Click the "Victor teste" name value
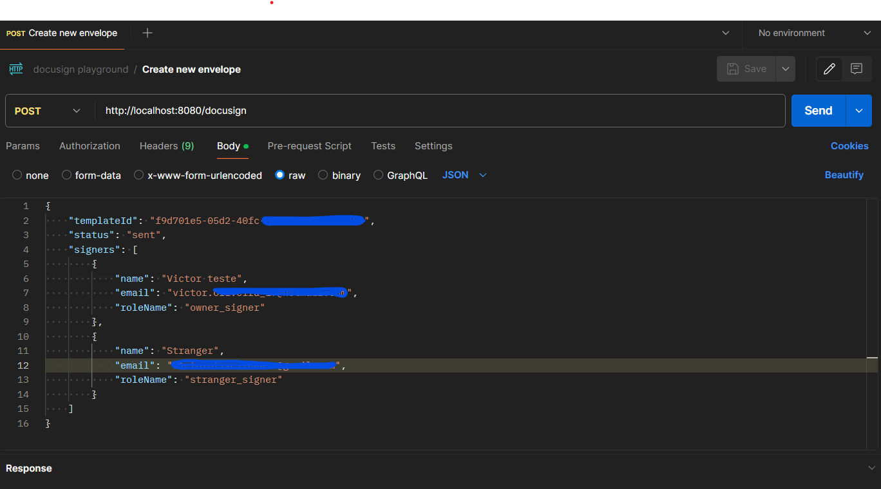This screenshot has height=489, width=881. (202, 279)
